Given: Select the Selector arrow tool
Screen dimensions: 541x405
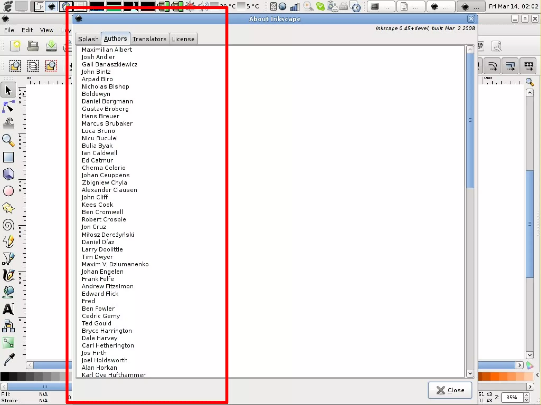Looking at the screenshot, I should coord(8,90).
